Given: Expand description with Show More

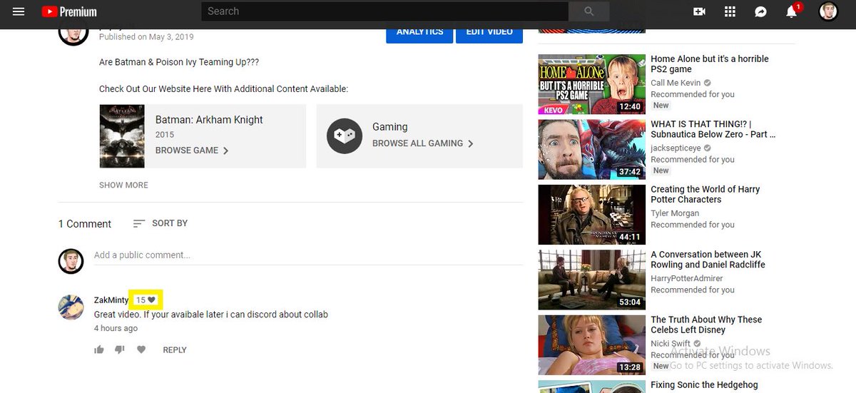Looking at the screenshot, I should [x=123, y=185].
